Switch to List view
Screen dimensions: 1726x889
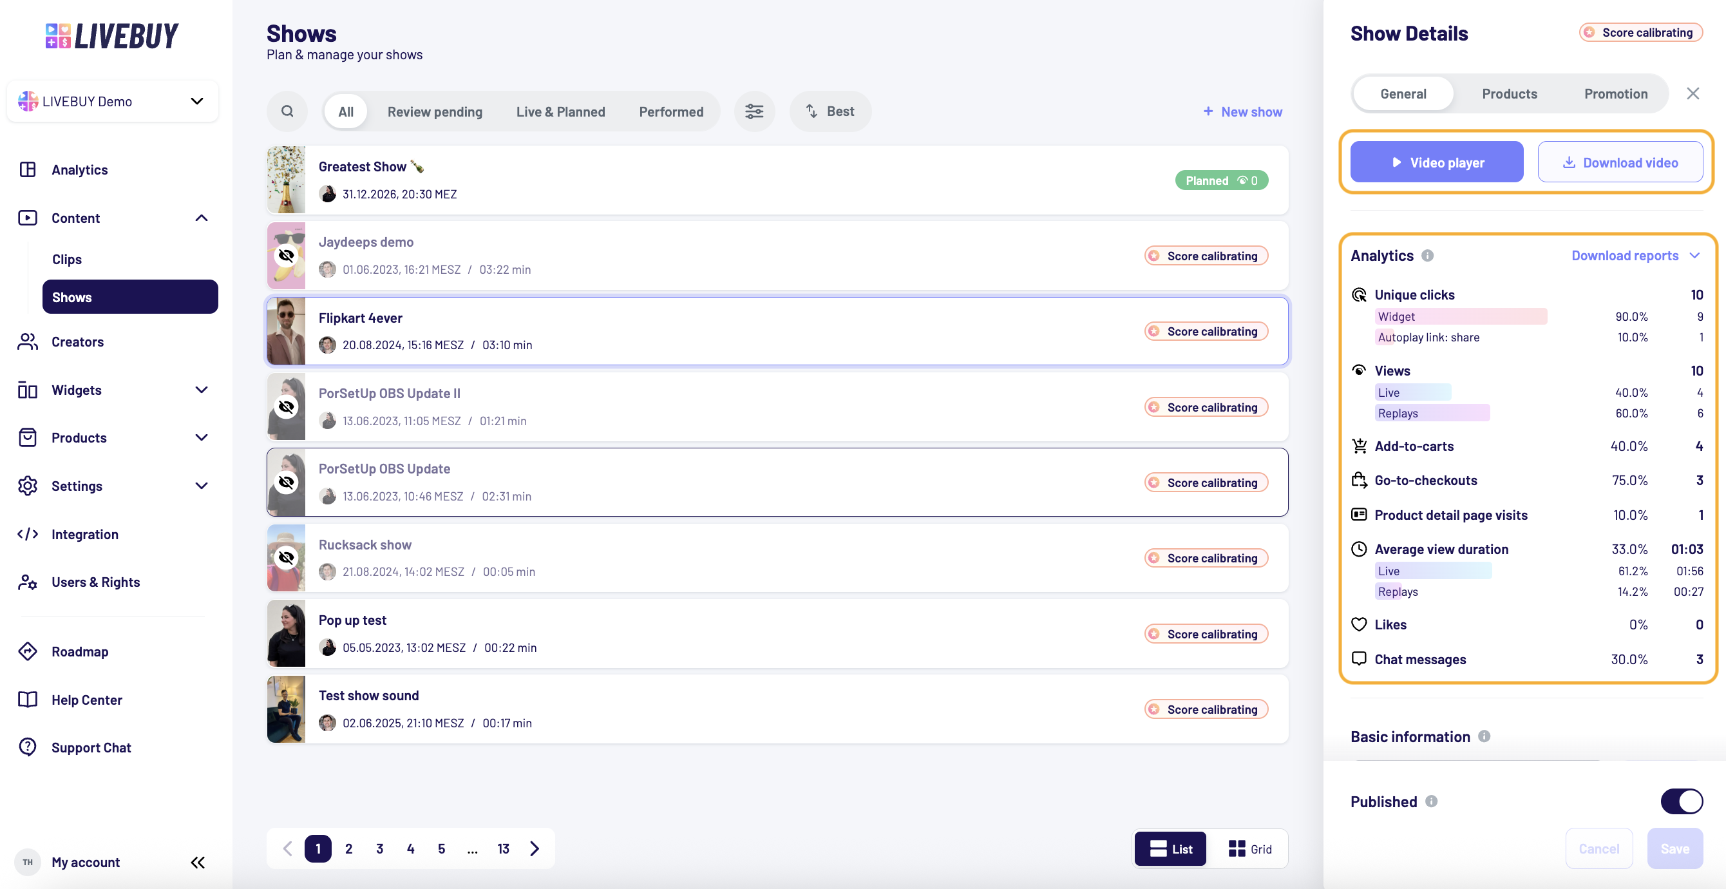pyautogui.click(x=1170, y=850)
